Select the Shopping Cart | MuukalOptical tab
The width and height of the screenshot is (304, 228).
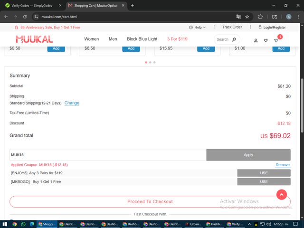tap(96, 5)
